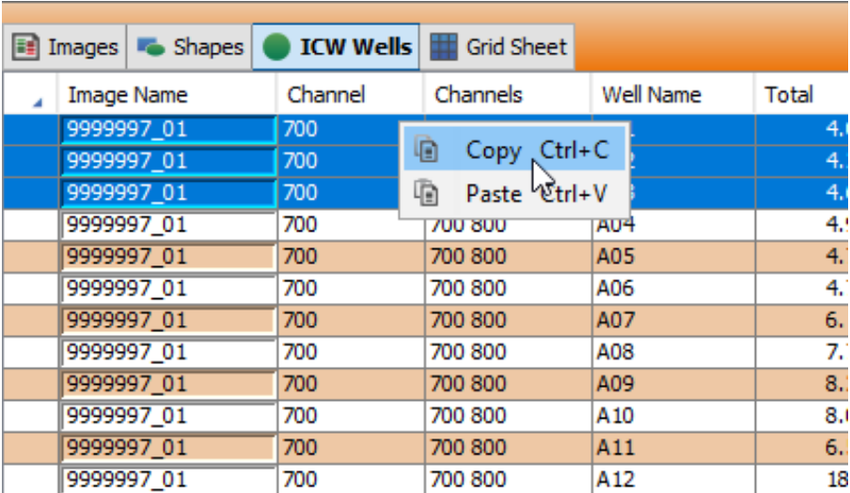
Task: Click the row header of row A05
Action: (x=31, y=257)
